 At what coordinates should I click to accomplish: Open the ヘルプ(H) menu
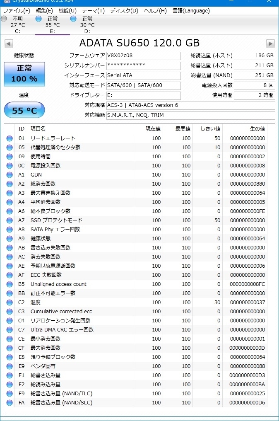point(155,11)
